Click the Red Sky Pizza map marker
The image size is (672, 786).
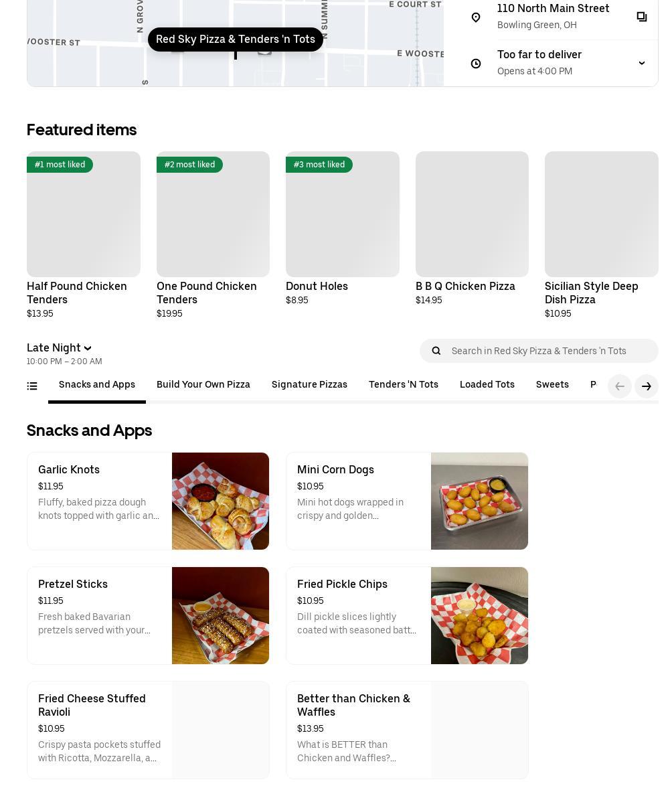[x=235, y=40]
